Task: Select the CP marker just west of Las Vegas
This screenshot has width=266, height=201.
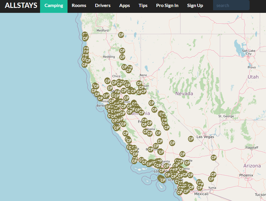Action: (x=191, y=139)
